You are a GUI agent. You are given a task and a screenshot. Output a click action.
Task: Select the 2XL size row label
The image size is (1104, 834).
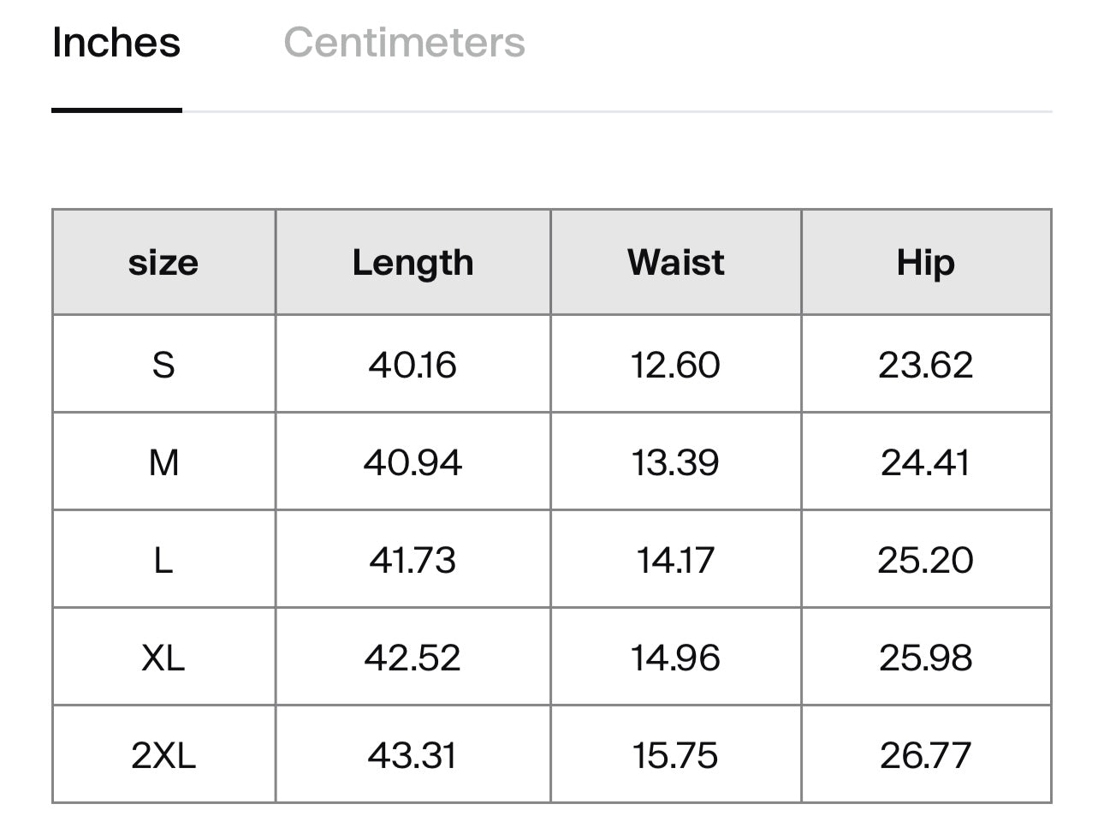click(x=163, y=755)
